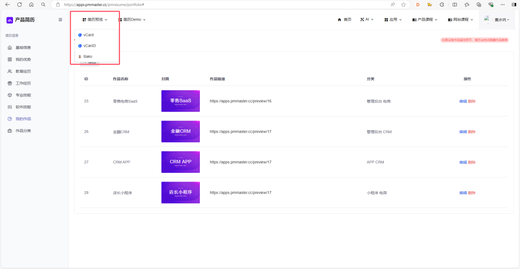
Task: Click the 作品链接 column header
Action: click(x=217, y=79)
